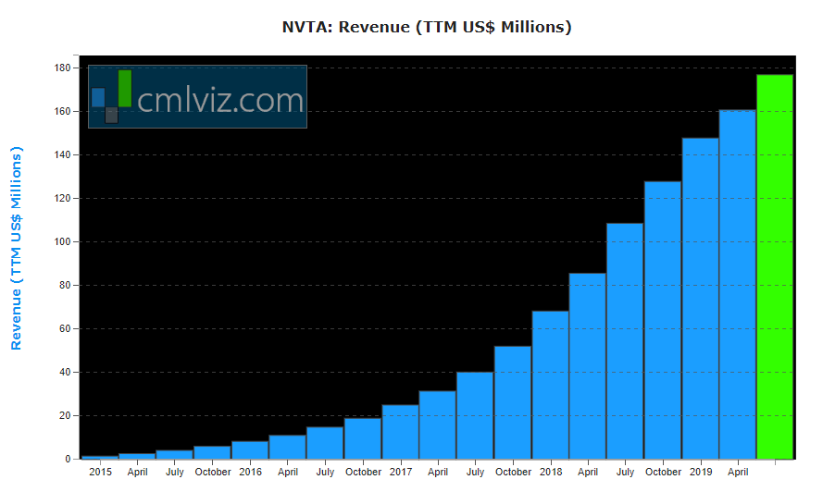This screenshot has height=492, width=823.
Task: Click the July 2017 bar at 40
Action: click(475, 415)
